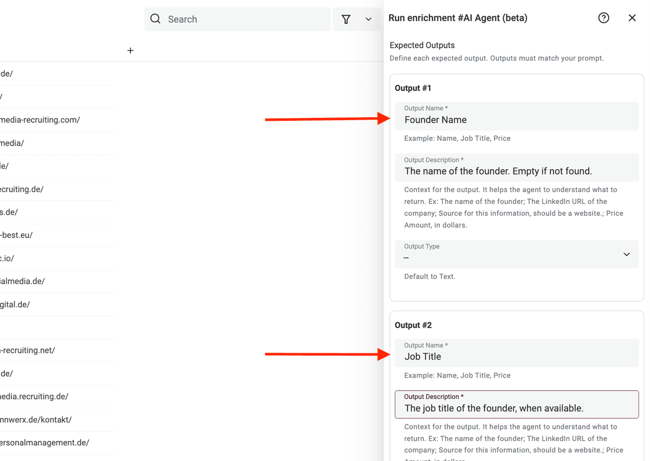Expand the filter chevron dropdown
Viewport: 650px width, 461px height.
coord(368,19)
